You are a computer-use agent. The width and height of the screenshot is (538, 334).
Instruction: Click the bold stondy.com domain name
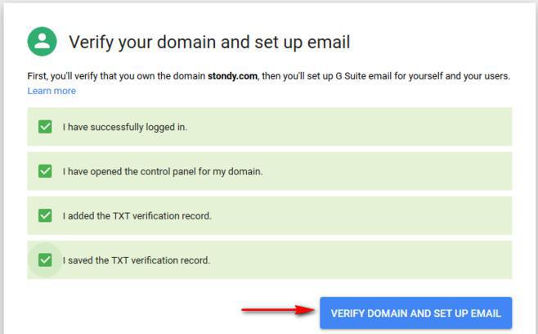233,76
